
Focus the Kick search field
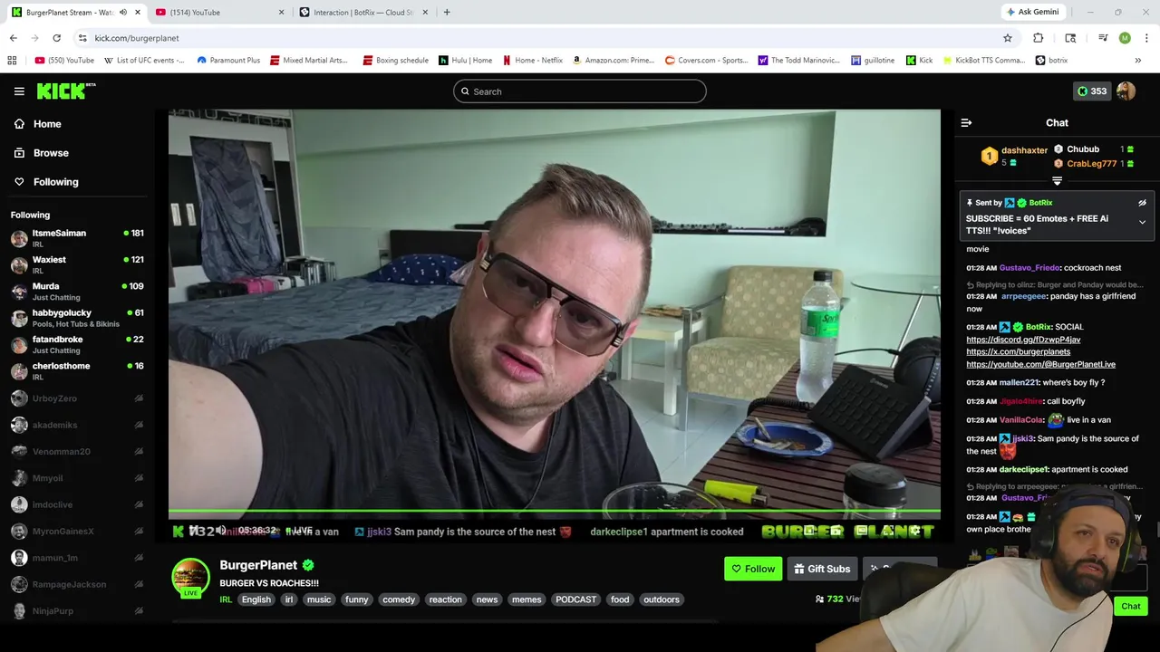pos(580,91)
